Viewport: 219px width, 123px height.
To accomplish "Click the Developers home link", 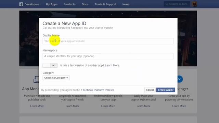I will click(32, 4).
